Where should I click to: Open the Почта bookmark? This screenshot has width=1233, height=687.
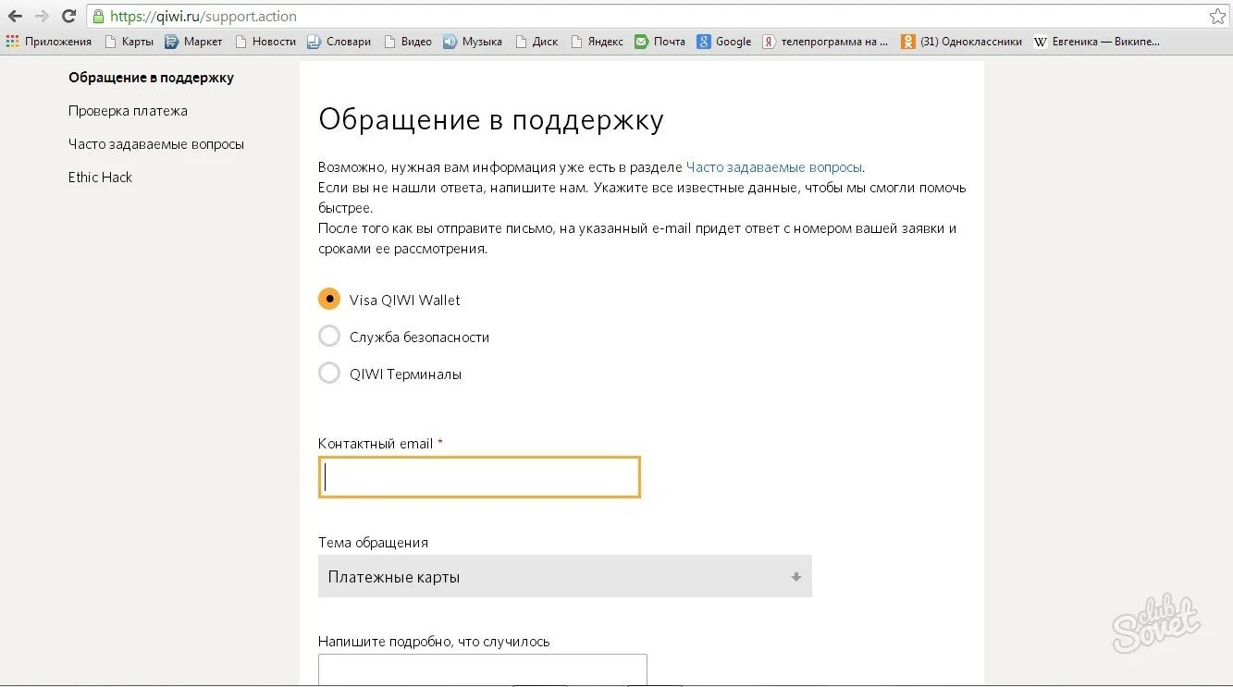click(x=660, y=42)
